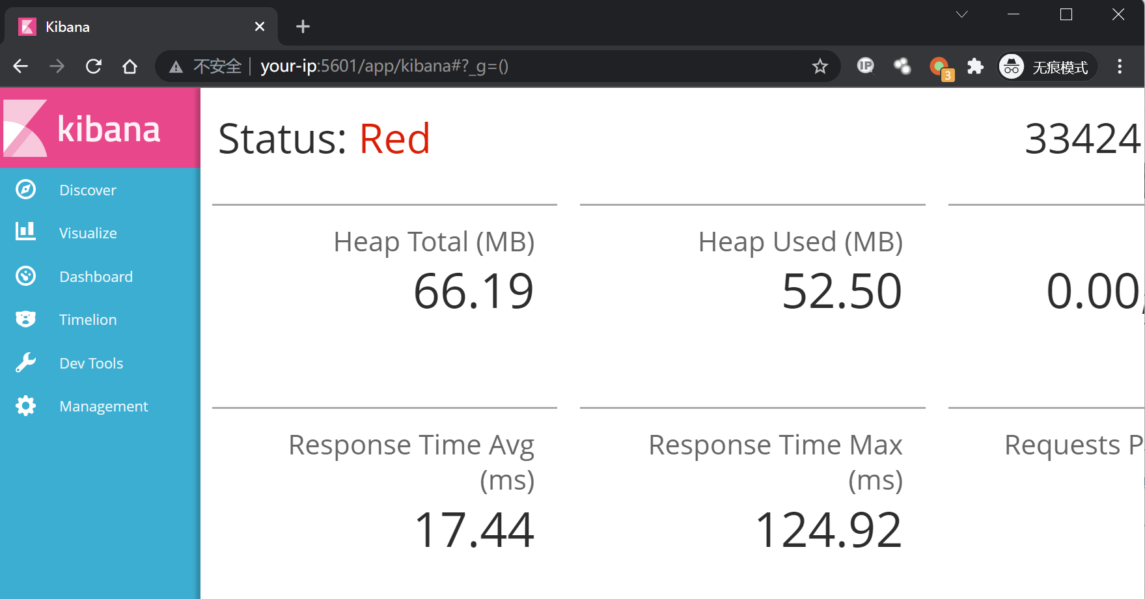Click the Visualize bar chart icon
Viewport: 1145px width, 599px height.
[x=25, y=231]
